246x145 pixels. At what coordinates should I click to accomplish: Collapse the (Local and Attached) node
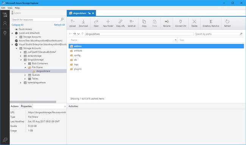click(x=12, y=33)
